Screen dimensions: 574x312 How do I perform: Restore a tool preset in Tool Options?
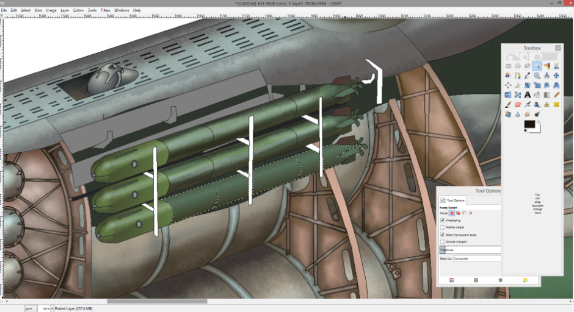[x=476, y=280]
